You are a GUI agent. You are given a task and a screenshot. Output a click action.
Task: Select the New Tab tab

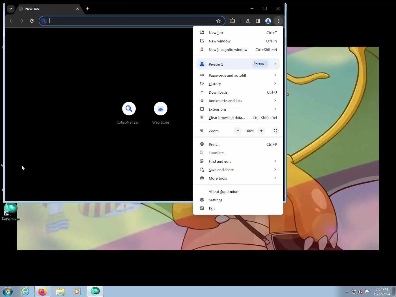click(48, 9)
